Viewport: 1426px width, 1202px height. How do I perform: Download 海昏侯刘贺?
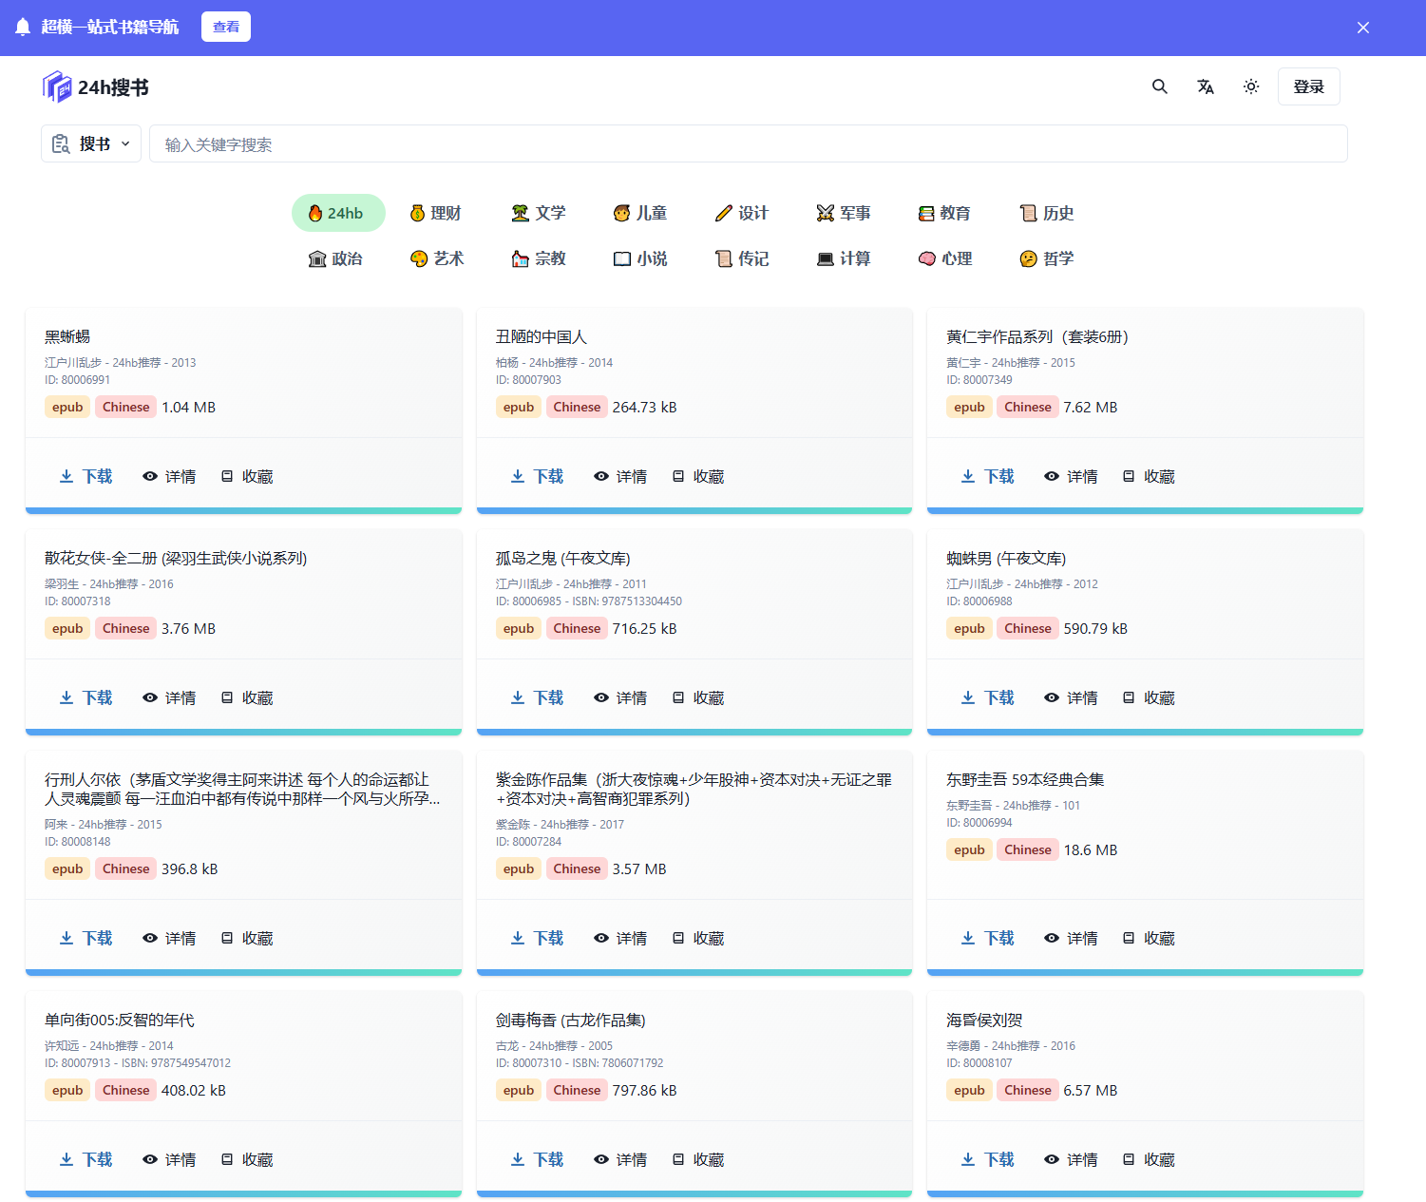pyautogui.click(x=988, y=1159)
